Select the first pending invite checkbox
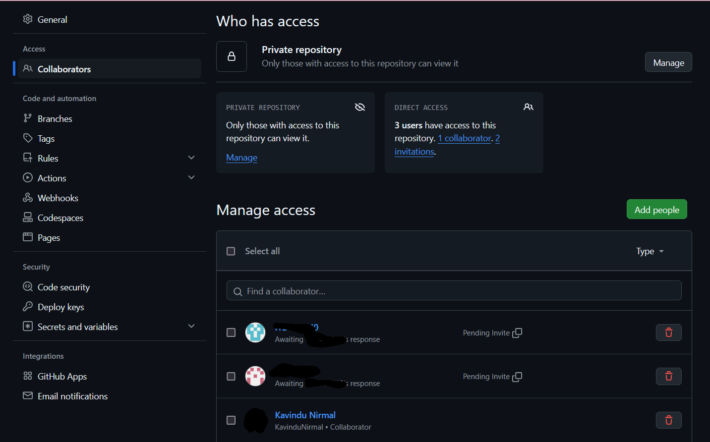This screenshot has height=442, width=710. pyautogui.click(x=231, y=332)
